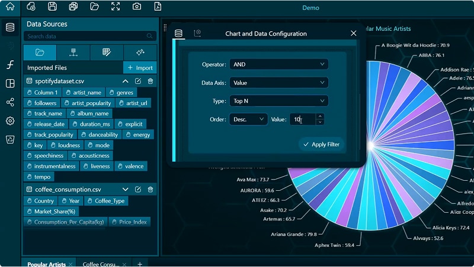
Task: Click the Import button
Action: click(140, 68)
